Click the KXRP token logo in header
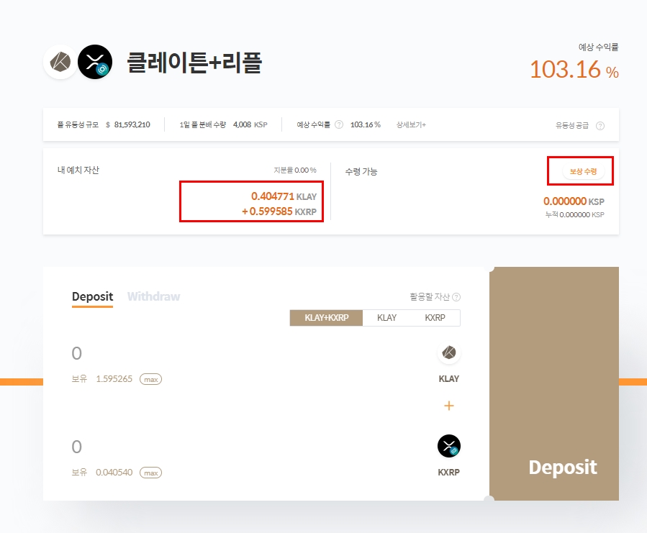This screenshot has width=647, height=533. (x=95, y=62)
